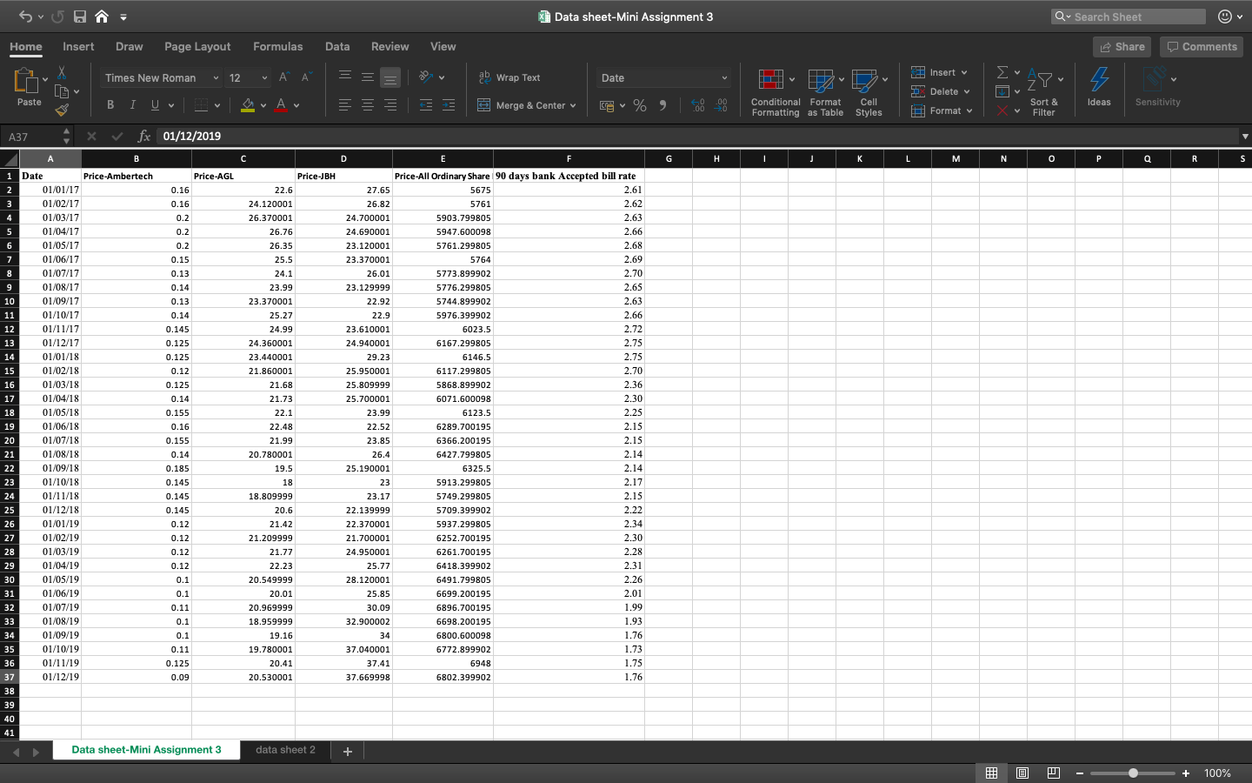Screen dimensions: 1252x783
Task: Open the Formulas ribbon tab
Action: (278, 47)
